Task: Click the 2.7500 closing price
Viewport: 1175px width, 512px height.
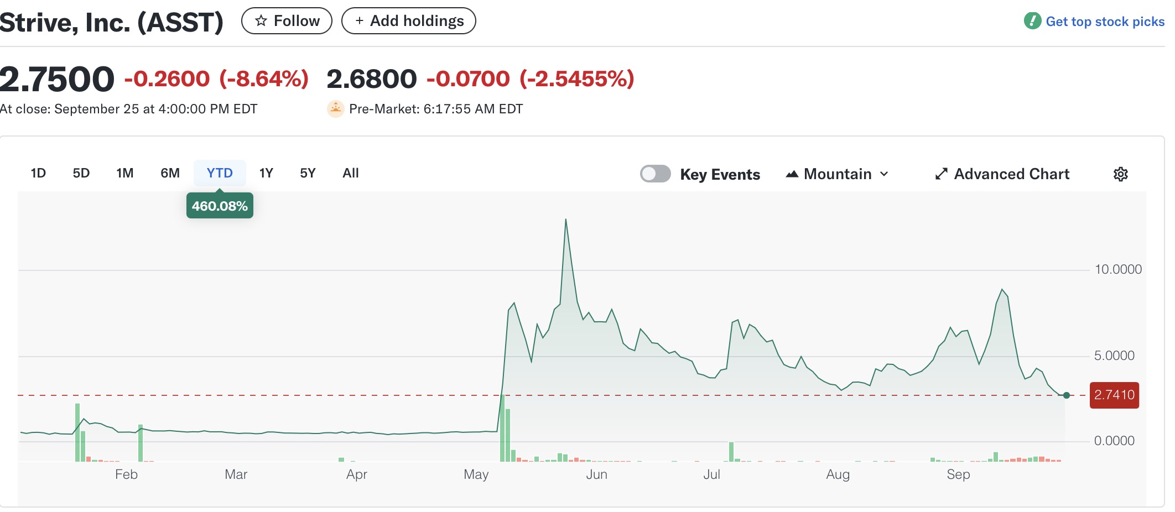Action: click(57, 79)
